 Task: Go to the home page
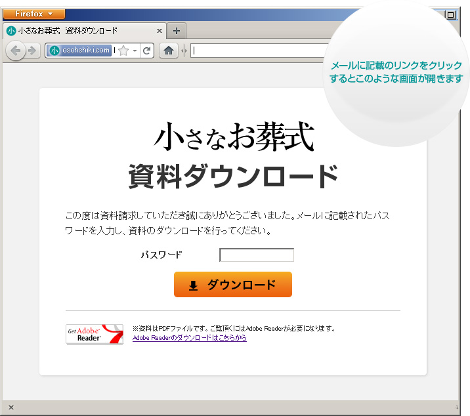tap(169, 51)
